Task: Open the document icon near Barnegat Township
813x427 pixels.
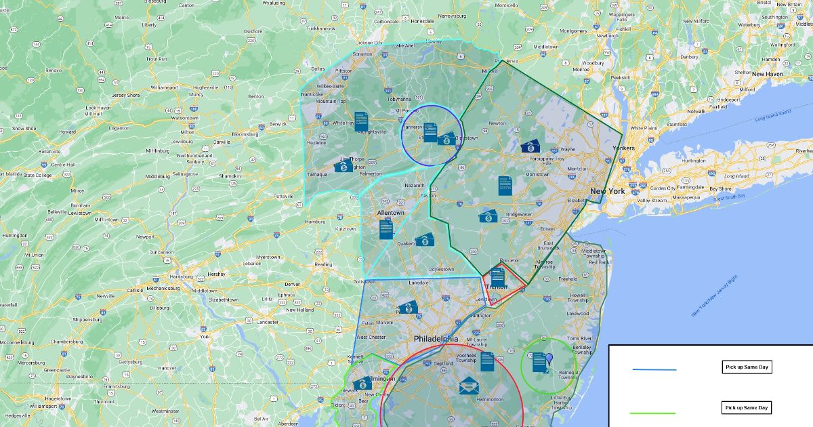Action: 539,363
